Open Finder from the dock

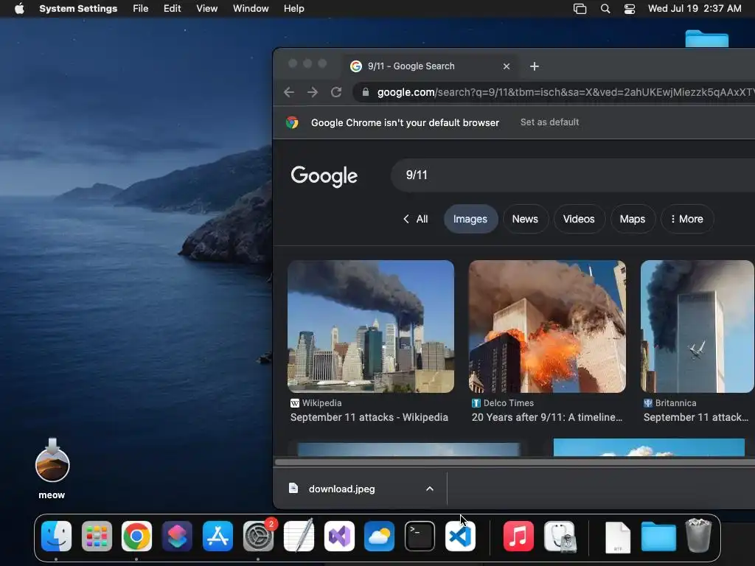pyautogui.click(x=56, y=536)
